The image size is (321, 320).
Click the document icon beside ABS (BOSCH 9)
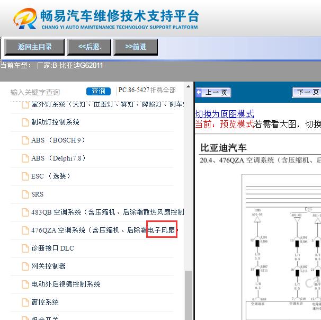click(25, 140)
